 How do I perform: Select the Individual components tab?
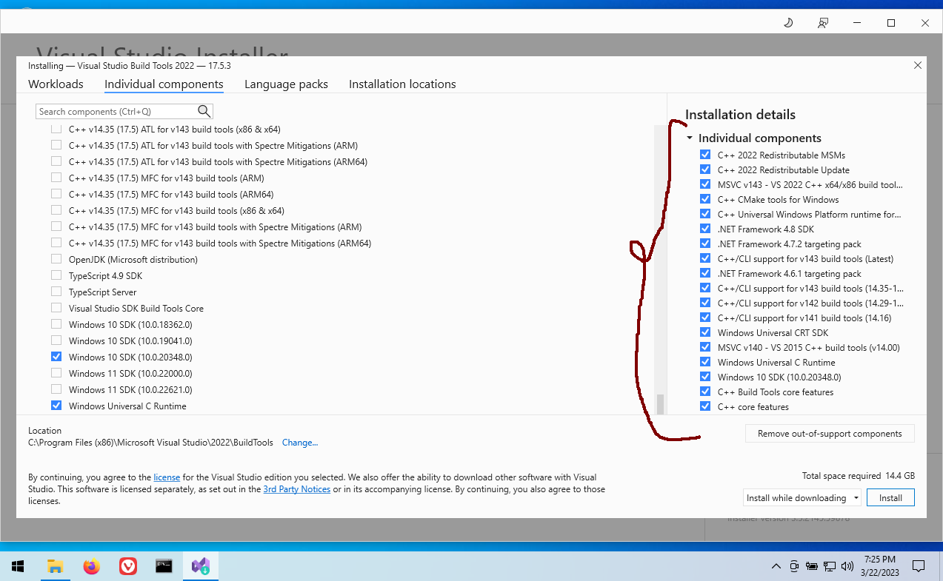(x=164, y=84)
